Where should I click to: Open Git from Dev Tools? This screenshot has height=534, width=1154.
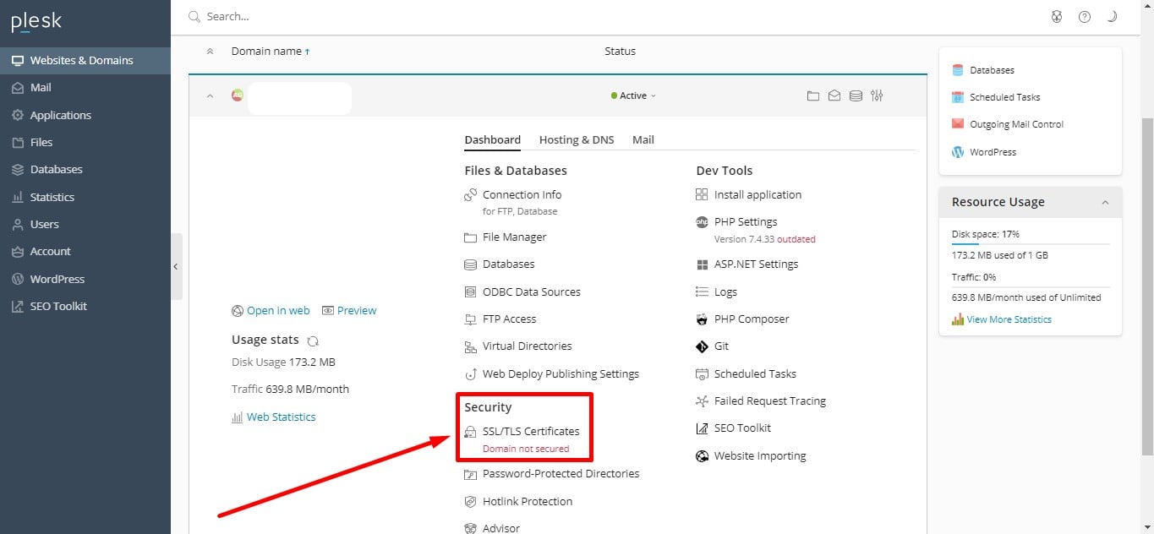tap(721, 346)
